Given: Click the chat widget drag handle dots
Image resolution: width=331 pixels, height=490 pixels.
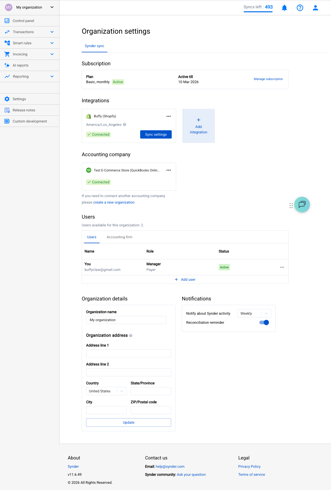Looking at the screenshot, I should (291, 206).
